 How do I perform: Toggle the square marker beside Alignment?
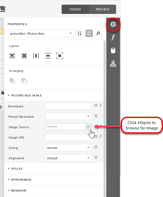tap(96, 157)
